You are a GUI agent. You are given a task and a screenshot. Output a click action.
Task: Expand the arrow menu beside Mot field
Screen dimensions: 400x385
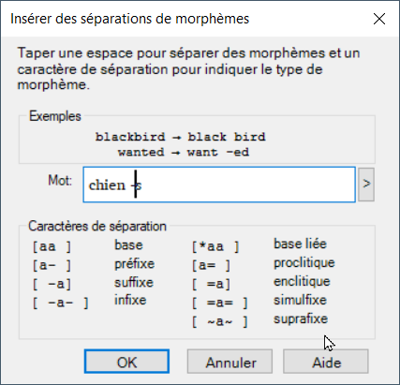[x=366, y=185]
